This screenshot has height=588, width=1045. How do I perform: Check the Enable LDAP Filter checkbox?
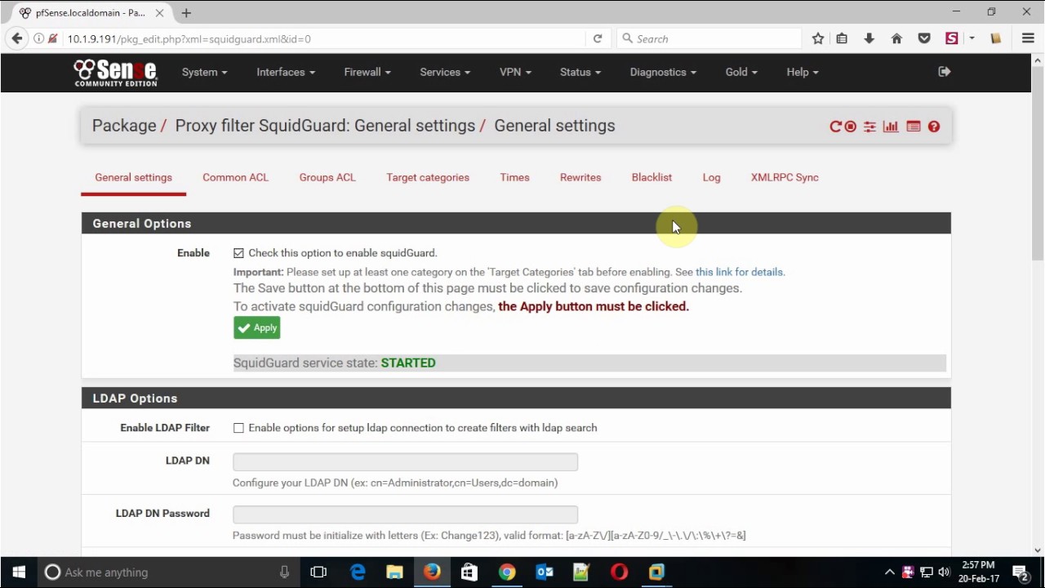click(x=238, y=428)
